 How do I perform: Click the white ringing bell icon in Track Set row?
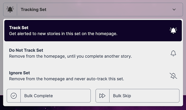tap(173, 31)
